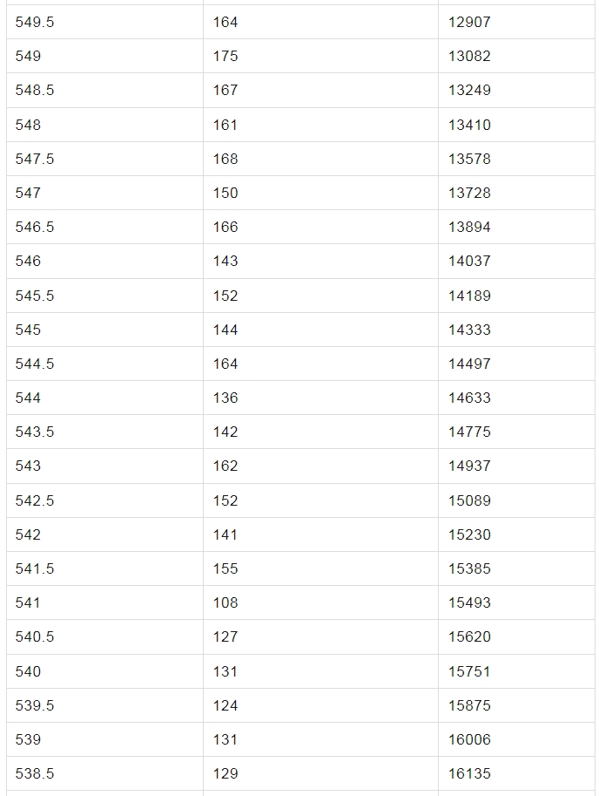Select the cell showing 175

click(x=225, y=56)
